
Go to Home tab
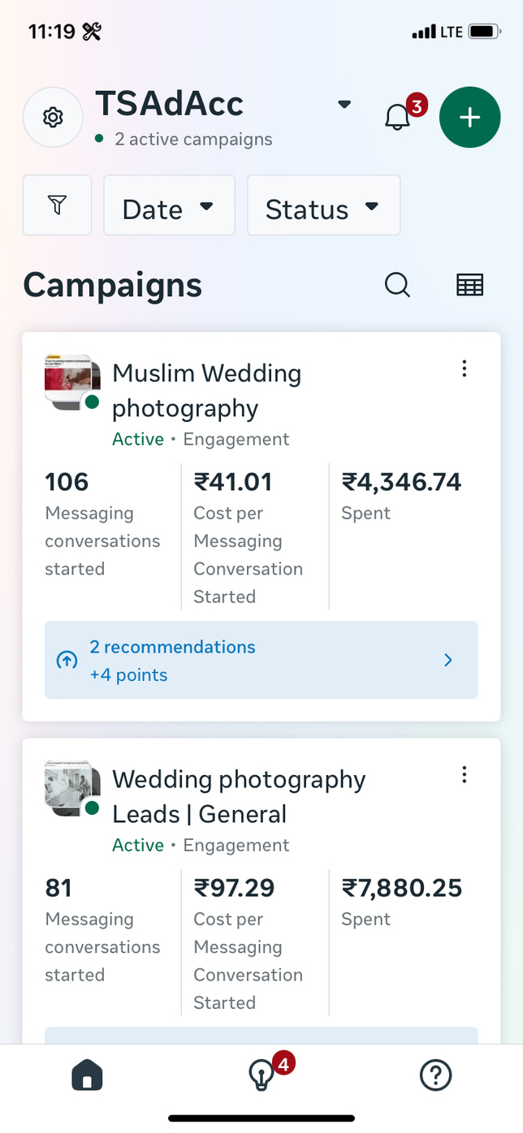[87, 1076]
